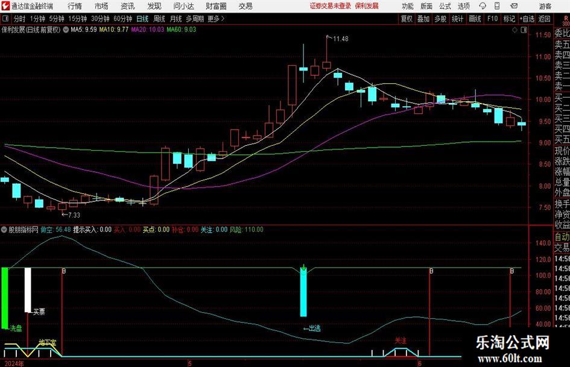The height and width of the screenshot is (367, 570).
Task: Click the 风险: 110.00 indicator value
Action: pyautogui.click(x=247, y=230)
